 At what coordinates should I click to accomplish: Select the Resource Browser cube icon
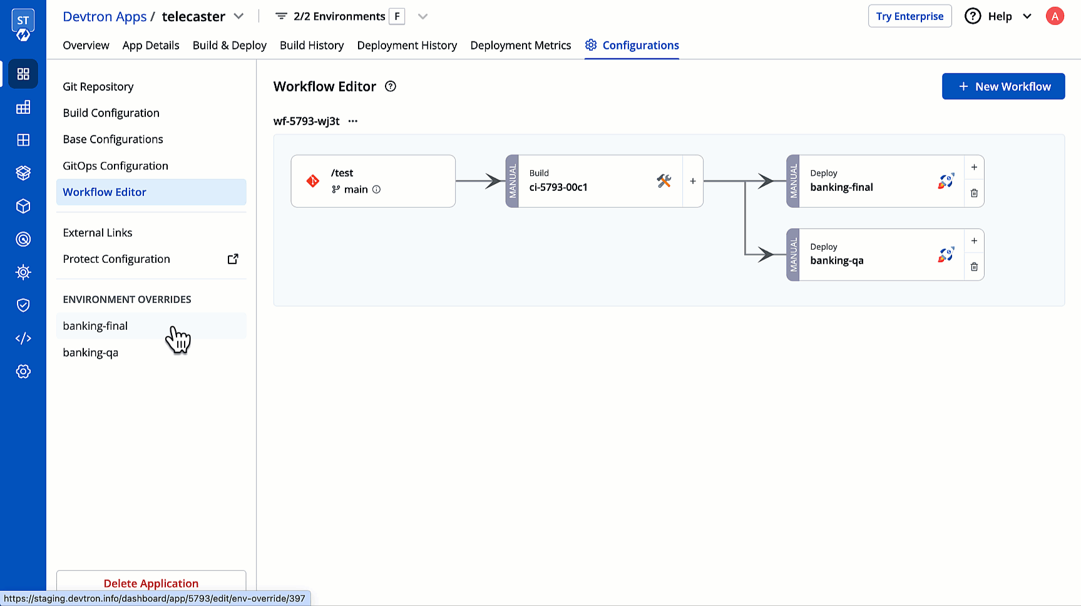[23, 206]
